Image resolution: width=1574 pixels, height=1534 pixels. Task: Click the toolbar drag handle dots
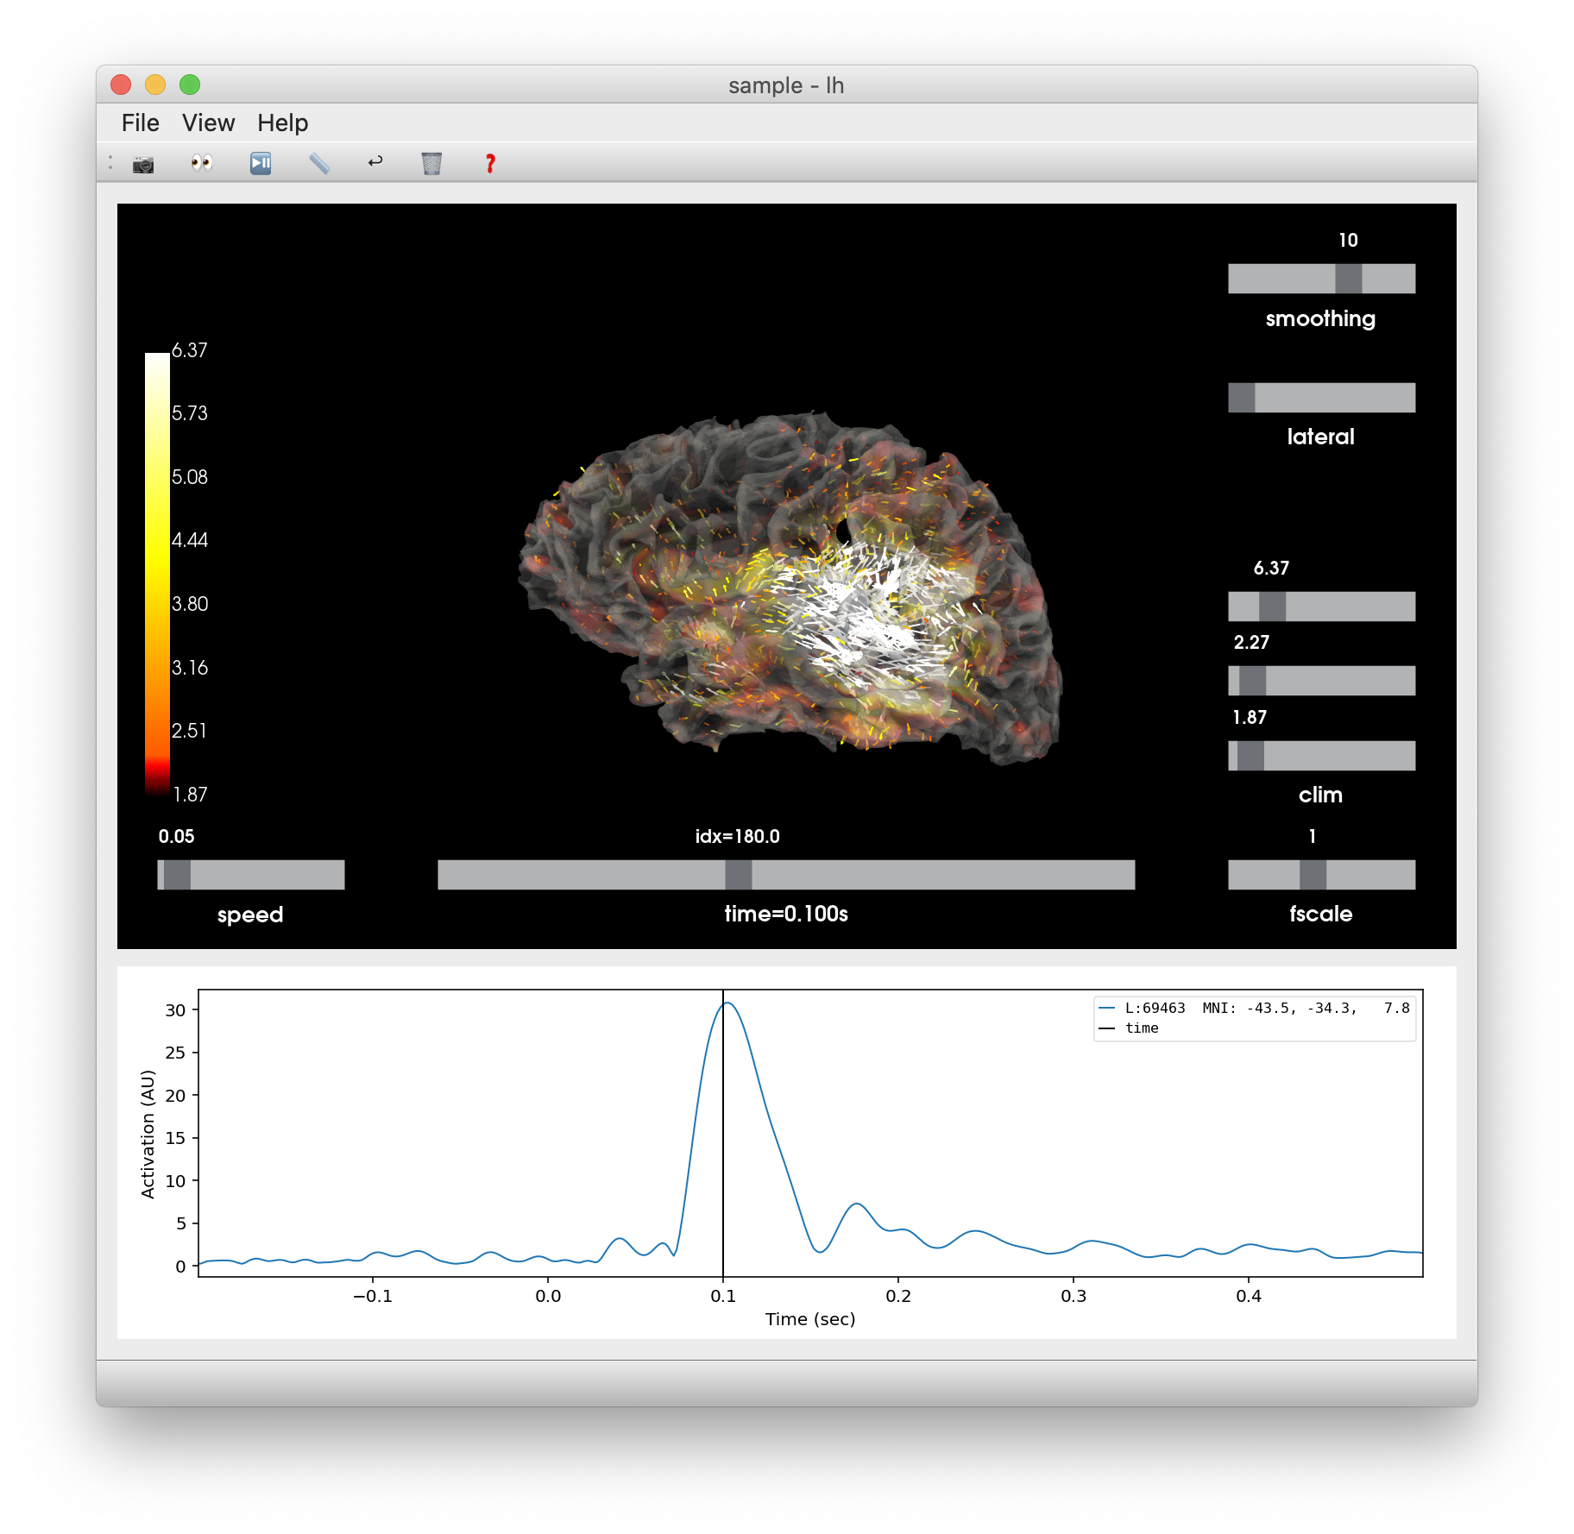coord(110,162)
